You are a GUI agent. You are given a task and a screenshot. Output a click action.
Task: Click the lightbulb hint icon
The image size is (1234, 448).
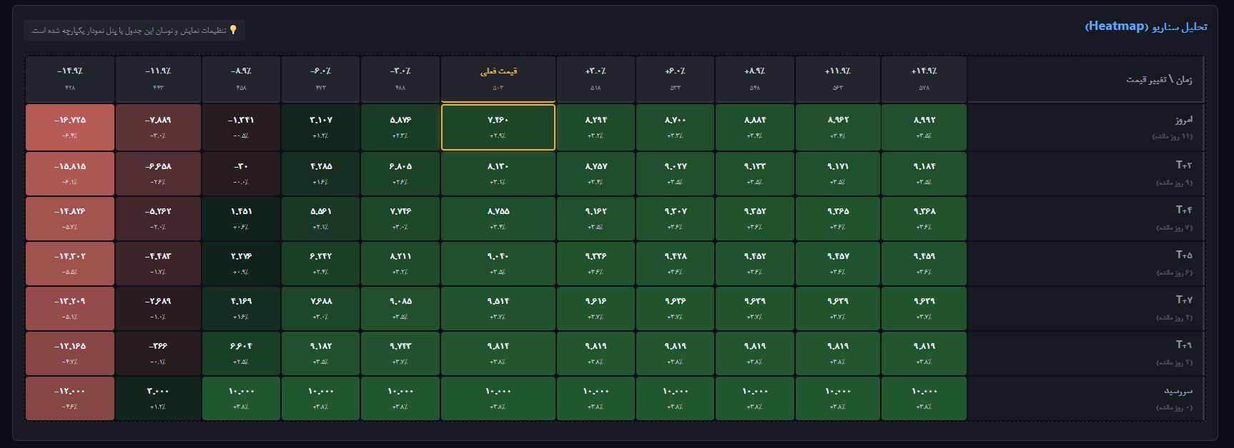[x=233, y=30]
